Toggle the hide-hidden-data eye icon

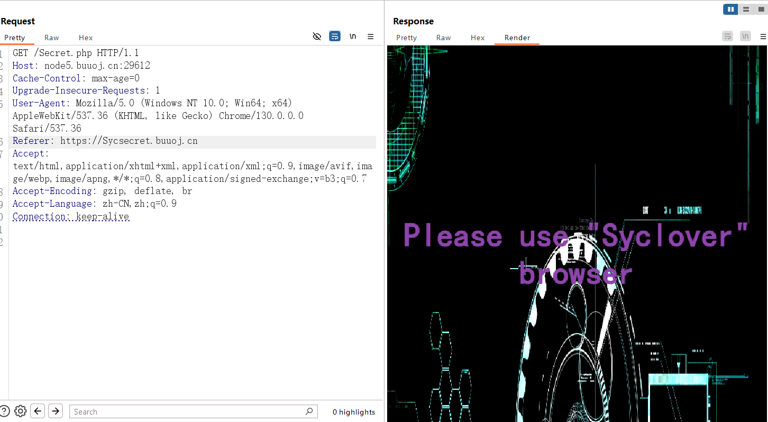click(317, 36)
